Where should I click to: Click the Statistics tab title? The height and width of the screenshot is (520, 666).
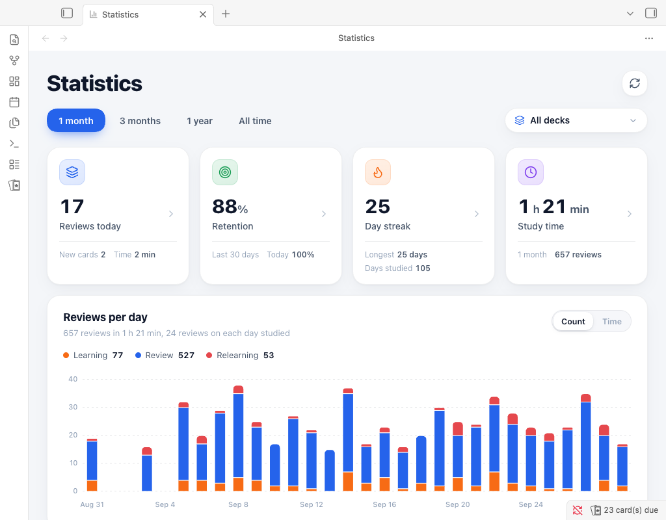click(120, 14)
